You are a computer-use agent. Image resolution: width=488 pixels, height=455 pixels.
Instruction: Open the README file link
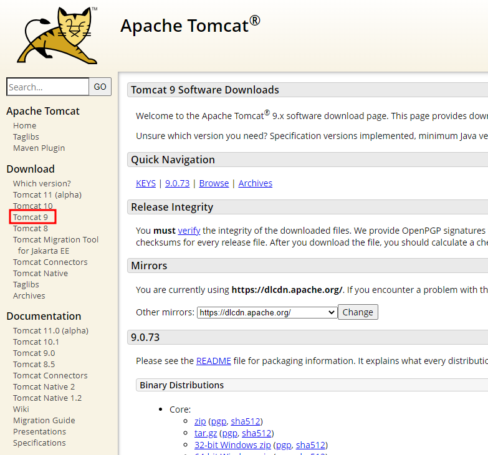(214, 361)
